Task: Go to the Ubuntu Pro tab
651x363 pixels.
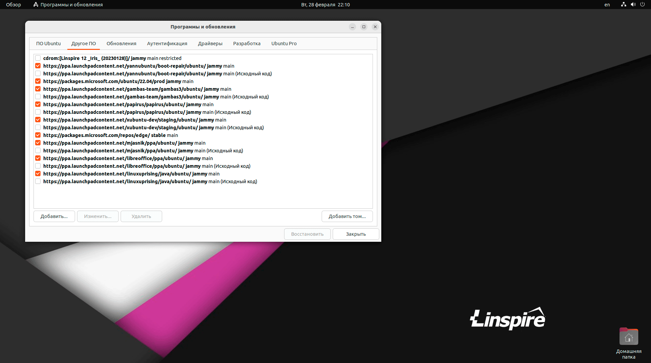Action: [284, 44]
